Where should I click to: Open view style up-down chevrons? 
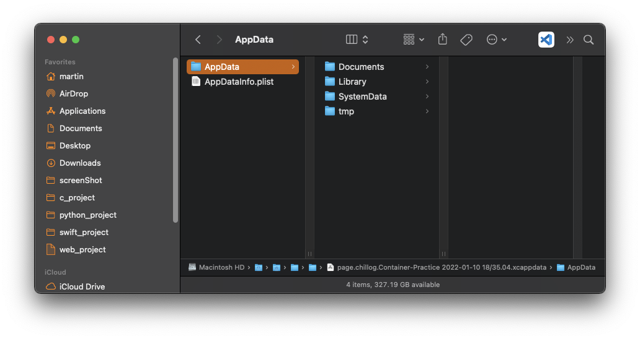365,40
